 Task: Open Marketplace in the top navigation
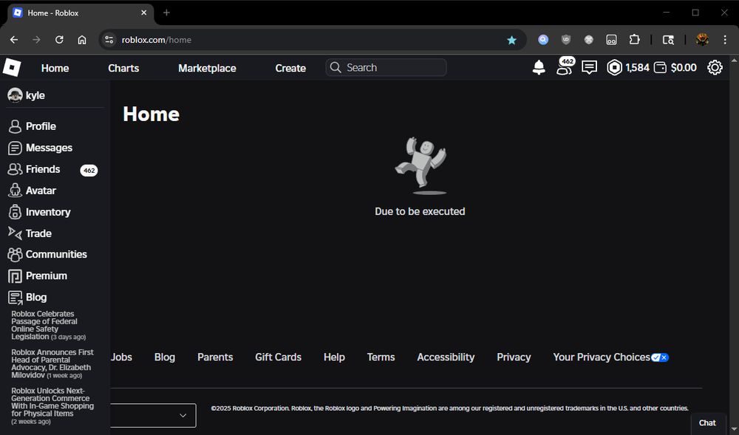(207, 68)
